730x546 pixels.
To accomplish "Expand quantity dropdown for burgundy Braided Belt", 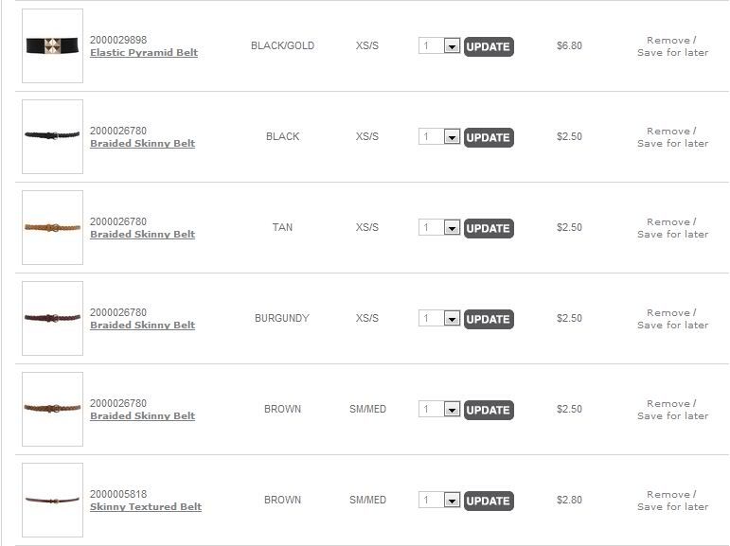I will pyautogui.click(x=452, y=319).
